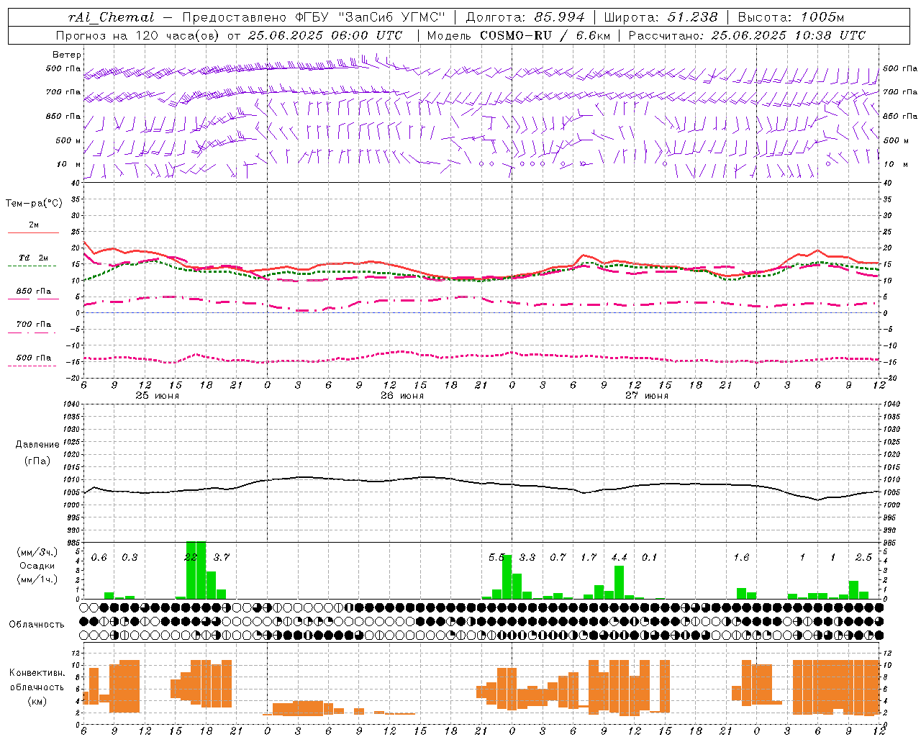This screenshot has width=921, height=737.
Task: Click the red 2м temperature legend line
Action: [x=33, y=232]
